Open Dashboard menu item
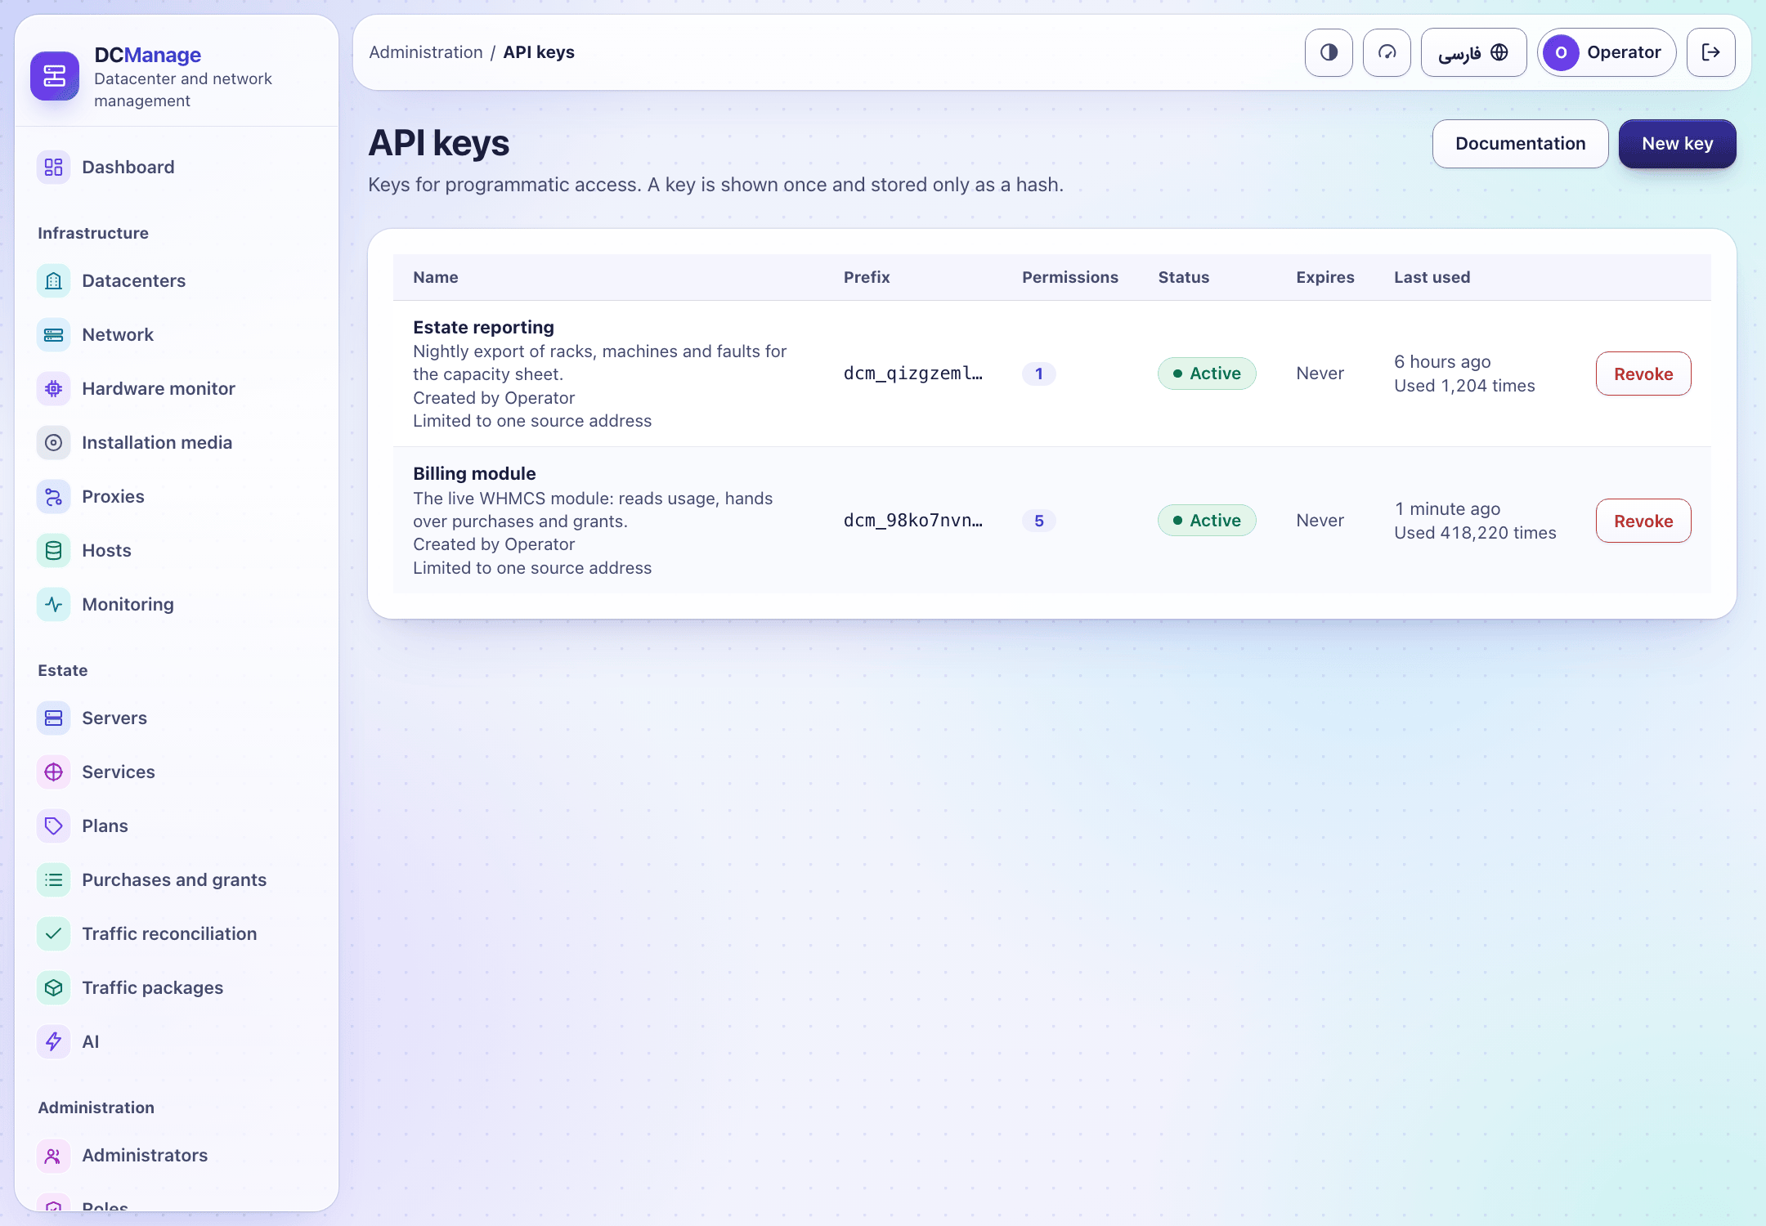This screenshot has height=1226, width=1766. click(x=177, y=168)
